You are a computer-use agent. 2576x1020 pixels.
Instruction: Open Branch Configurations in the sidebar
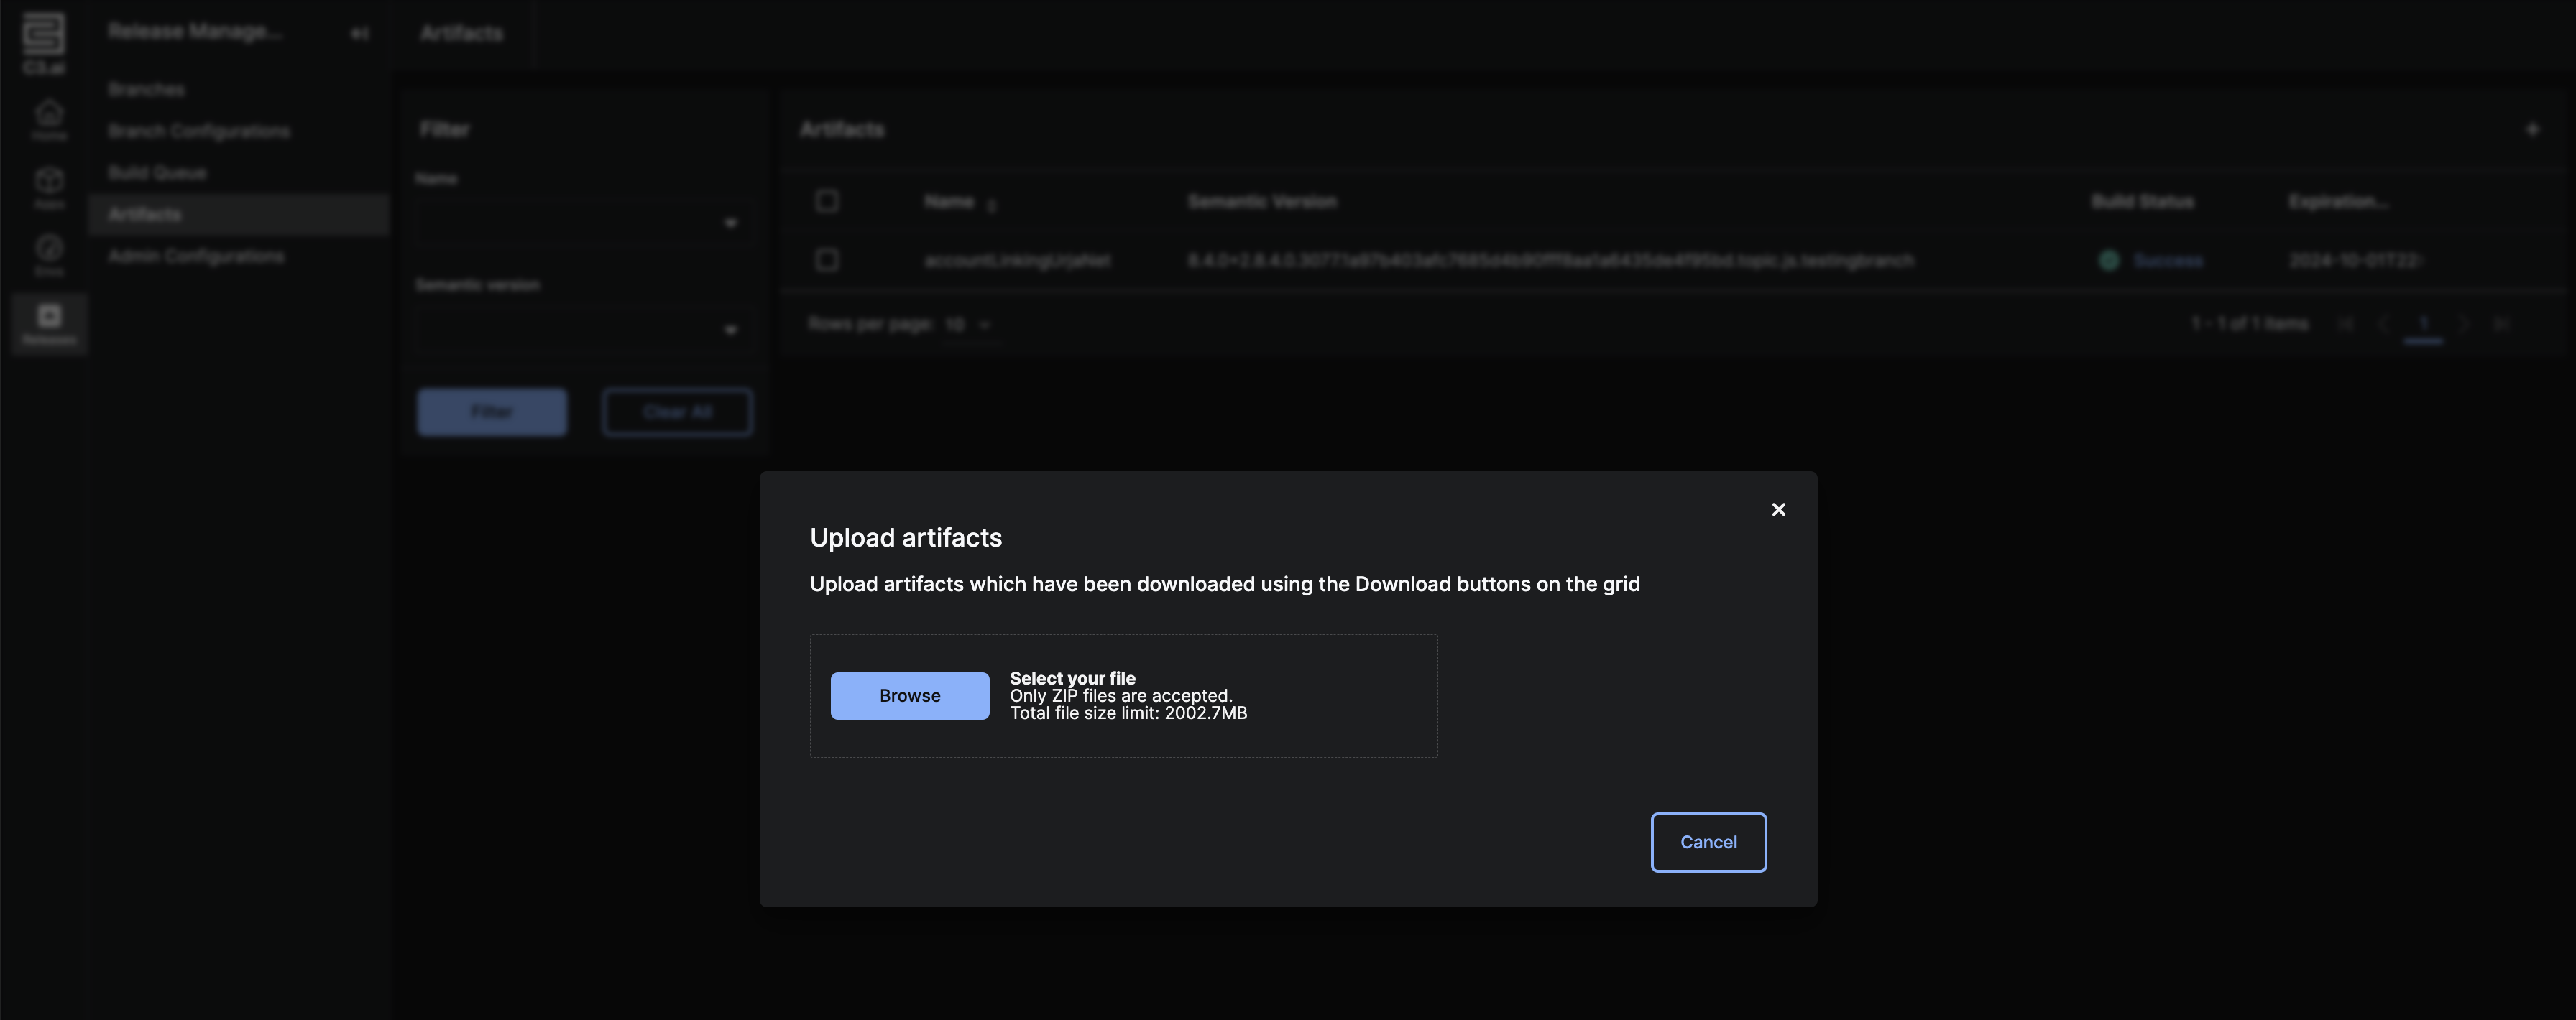(x=199, y=131)
